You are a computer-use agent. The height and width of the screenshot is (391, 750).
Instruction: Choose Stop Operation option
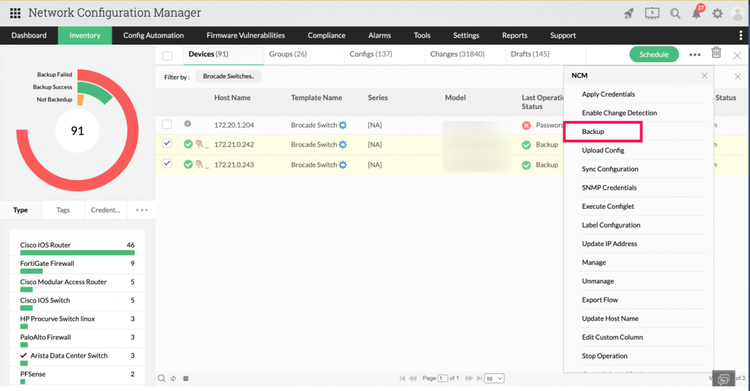pyautogui.click(x=604, y=356)
